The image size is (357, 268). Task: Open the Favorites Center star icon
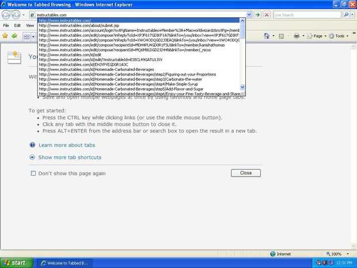[5, 36]
